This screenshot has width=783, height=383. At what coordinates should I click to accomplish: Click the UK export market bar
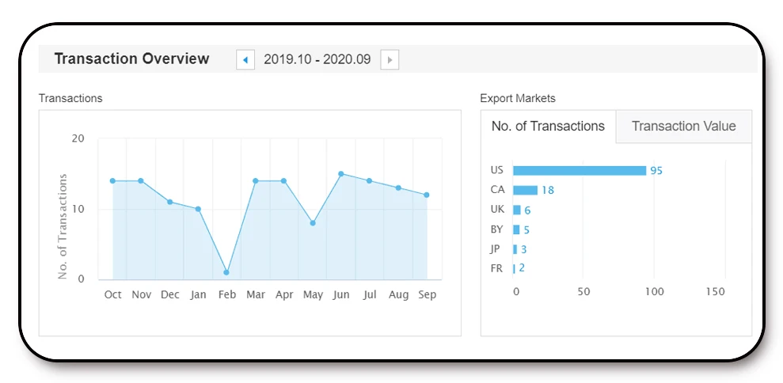[517, 210]
